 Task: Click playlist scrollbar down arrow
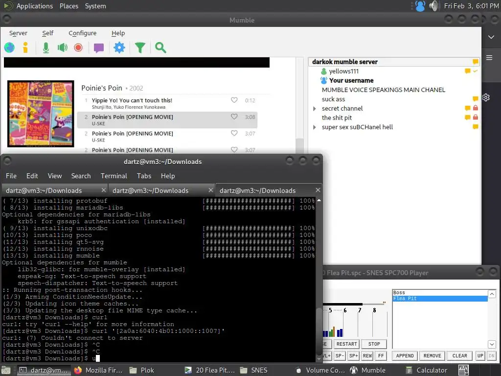click(492, 344)
